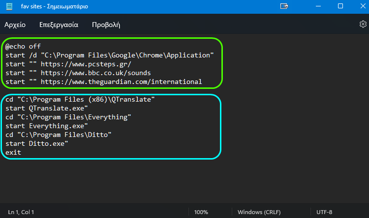The width and height of the screenshot is (369, 218).
Task: Click the snap layout icon in title bar
Action: pos(284,6)
